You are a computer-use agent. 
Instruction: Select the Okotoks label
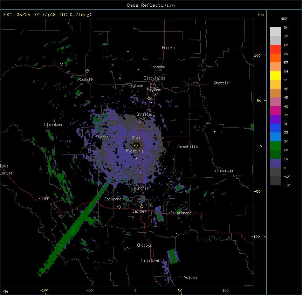(x=144, y=245)
